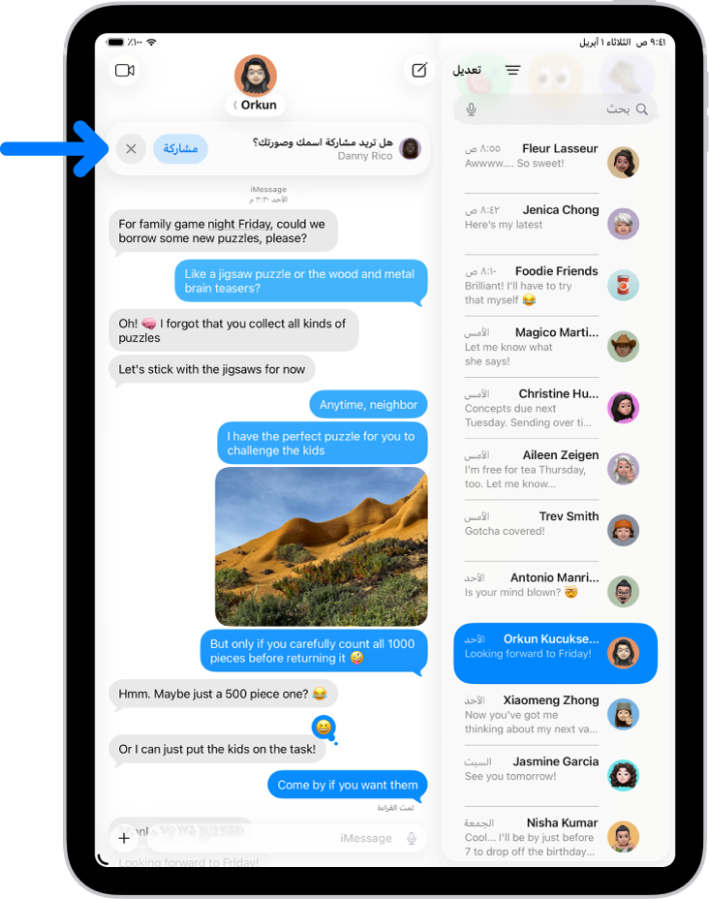Open Foodie Friends group conversation
709x899 pixels.
pos(555,285)
